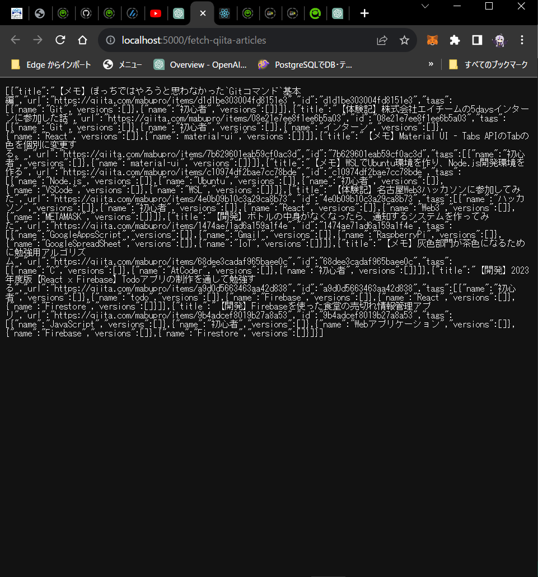The width and height of the screenshot is (538, 577).
Task: Click the Chrome profile avatar
Action: (500, 40)
